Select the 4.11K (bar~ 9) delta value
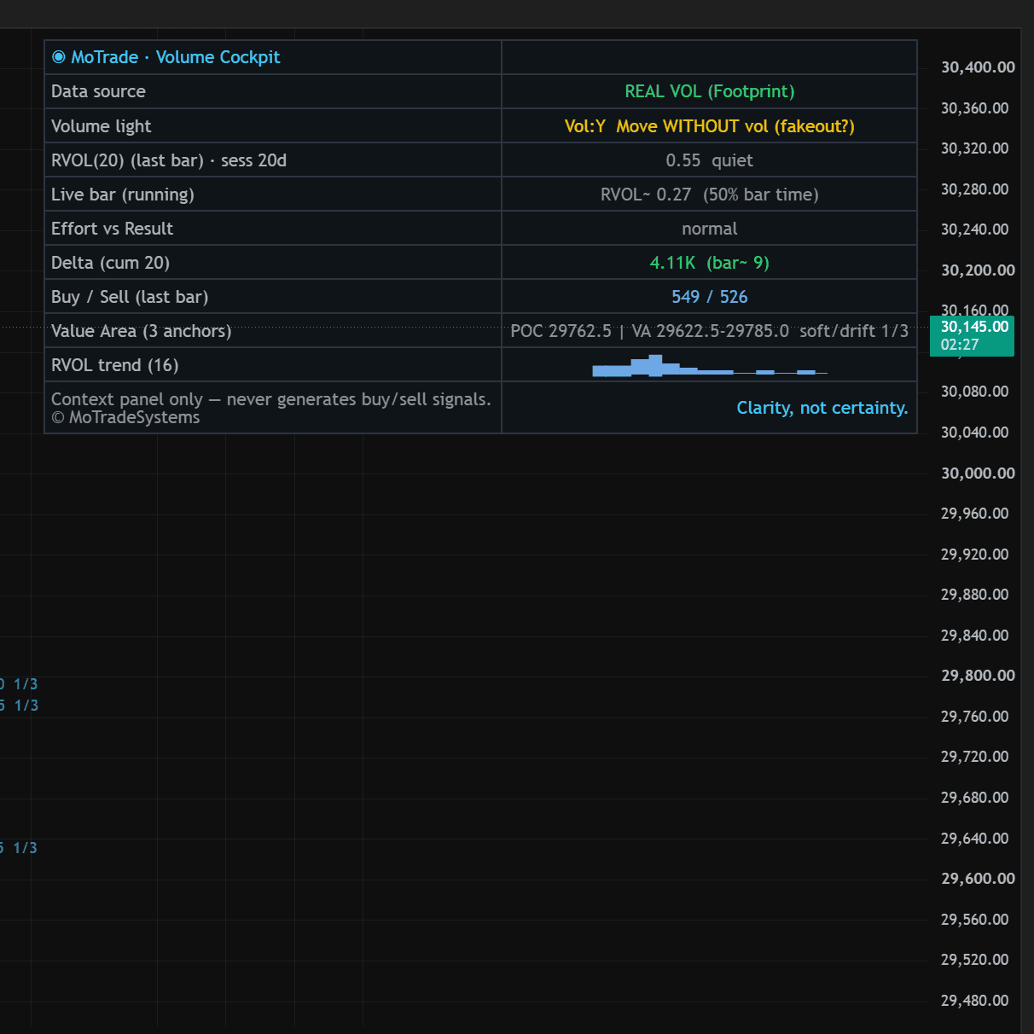The height and width of the screenshot is (1034, 1034). click(710, 263)
